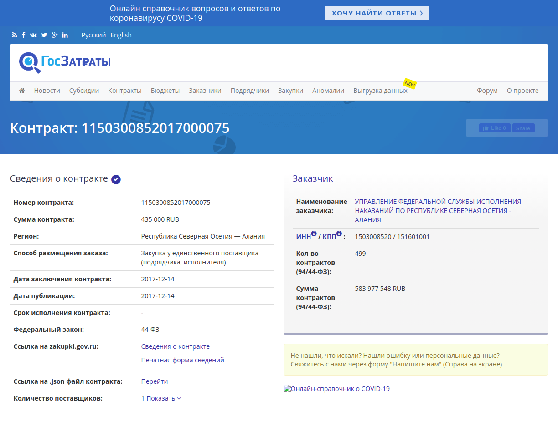The image size is (558, 427).
Task: Follow the Перейти link to the JSON file
Action: pyautogui.click(x=154, y=381)
